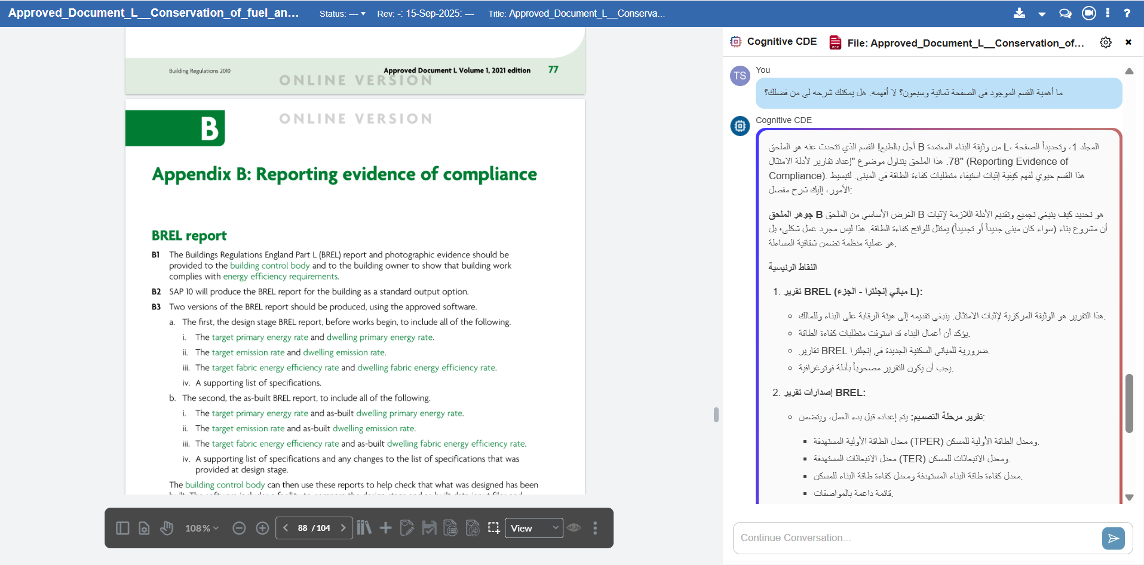The height and width of the screenshot is (565, 1144).
Task: Select the Pan hand tool
Action: tap(167, 528)
